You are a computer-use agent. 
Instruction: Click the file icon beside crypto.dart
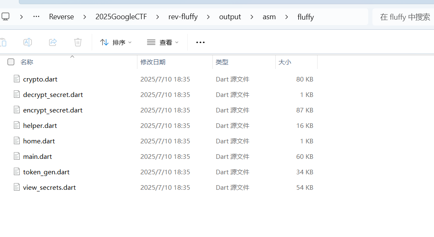(17, 79)
